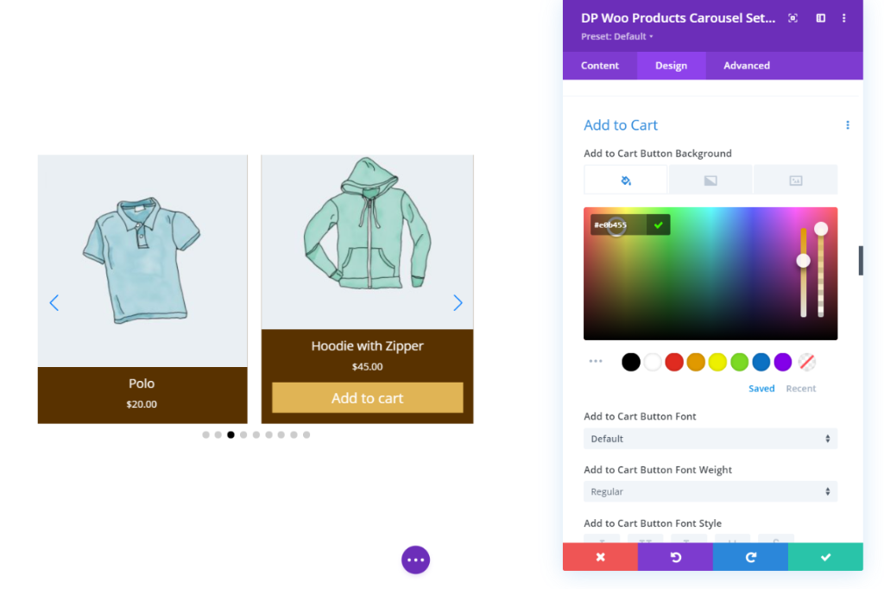Open Add to Cart section options menu
Image resolution: width=884 pixels, height=589 pixels.
click(x=848, y=125)
